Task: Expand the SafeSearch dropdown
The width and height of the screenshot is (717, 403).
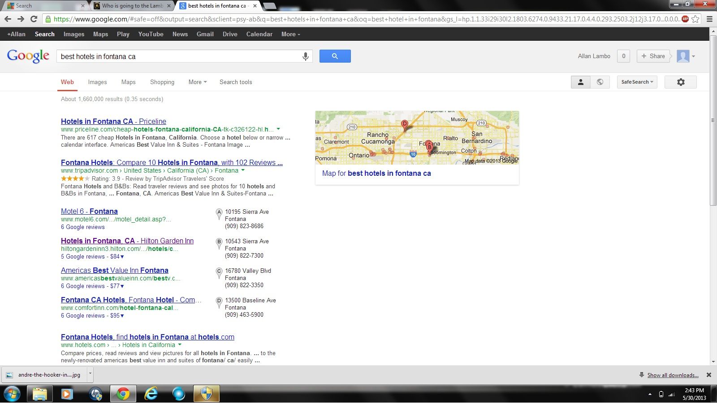Action: coord(637,82)
